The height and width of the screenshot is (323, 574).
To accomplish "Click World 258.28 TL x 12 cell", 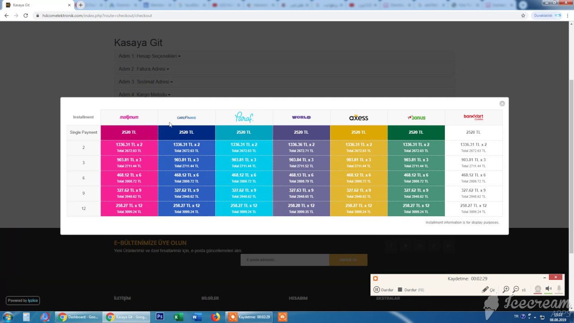I will (x=301, y=209).
